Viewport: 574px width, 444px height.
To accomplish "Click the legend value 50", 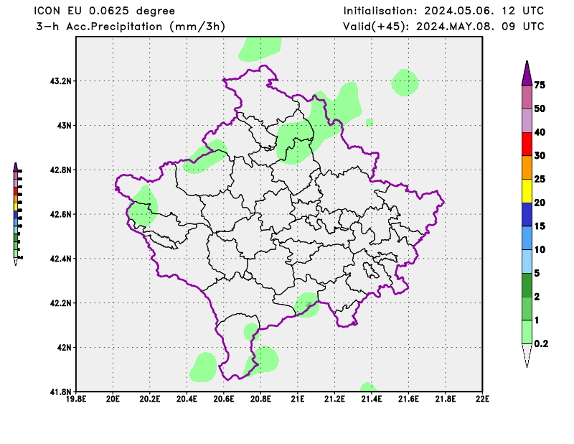I will click(x=540, y=108).
